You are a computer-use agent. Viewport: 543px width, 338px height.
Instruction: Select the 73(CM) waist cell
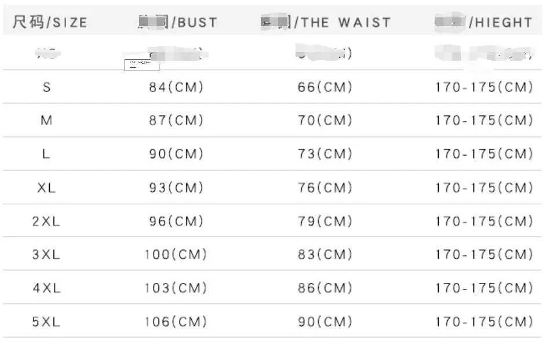(325, 154)
